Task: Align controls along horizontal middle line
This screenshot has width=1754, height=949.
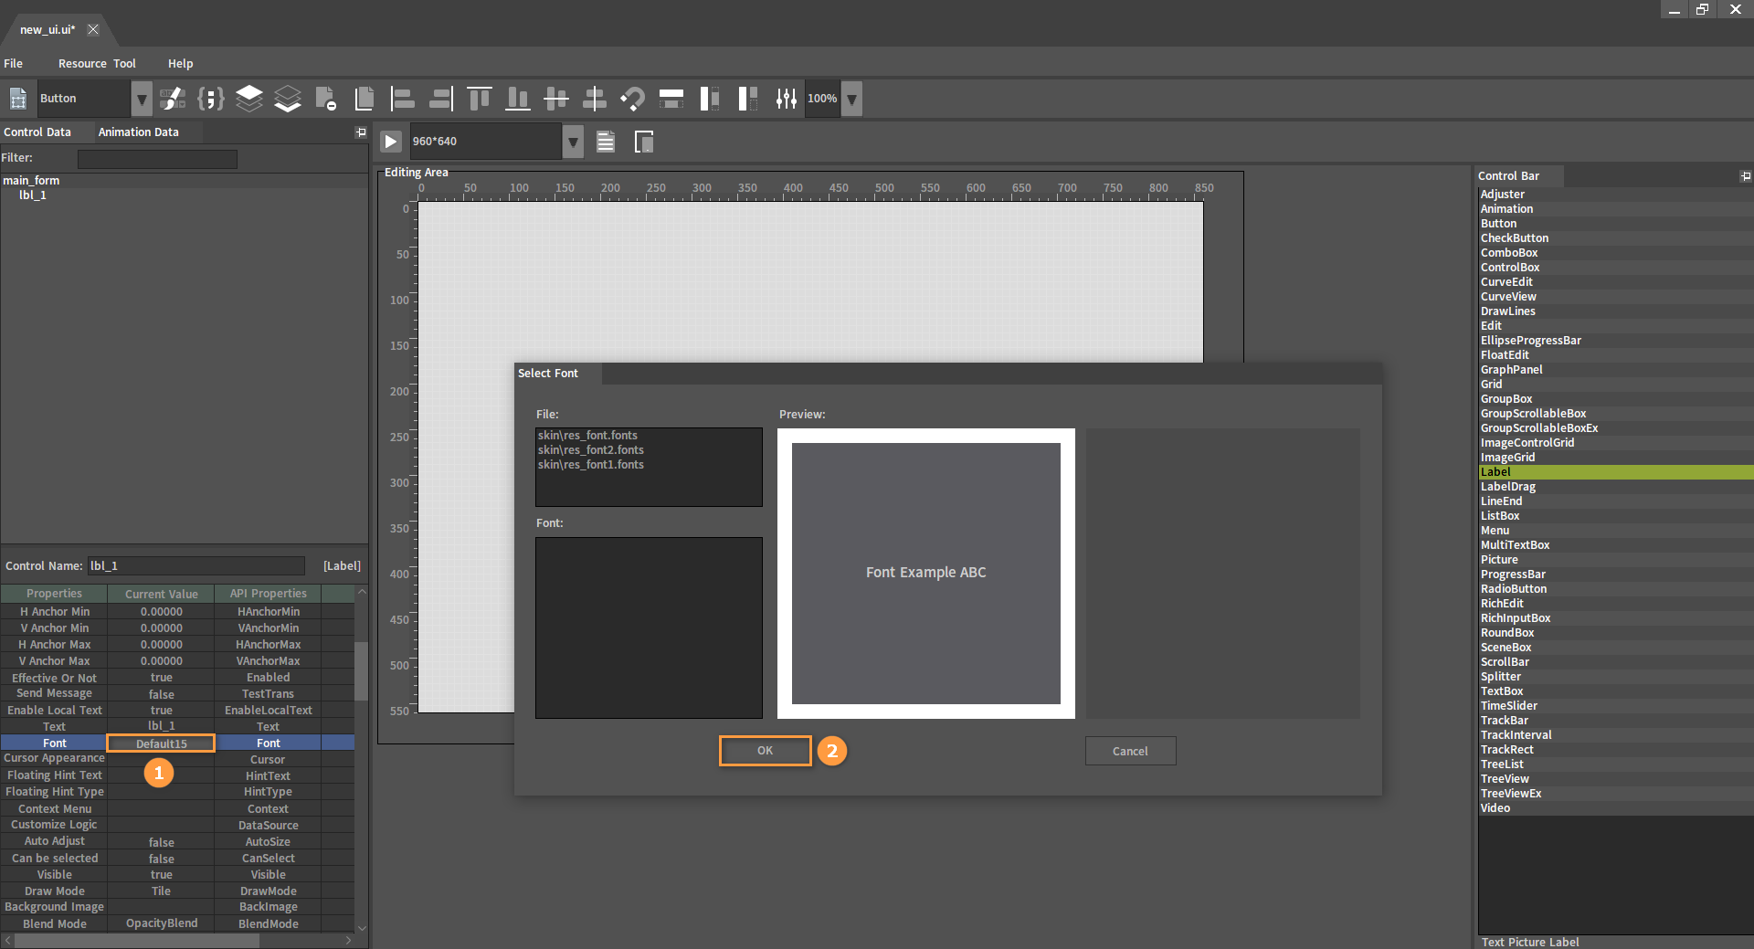Action: (x=556, y=99)
